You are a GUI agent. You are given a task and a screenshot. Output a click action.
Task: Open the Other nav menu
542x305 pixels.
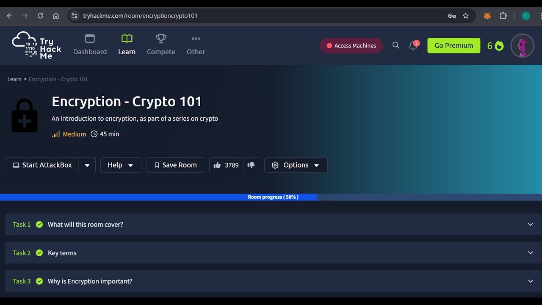[196, 45]
